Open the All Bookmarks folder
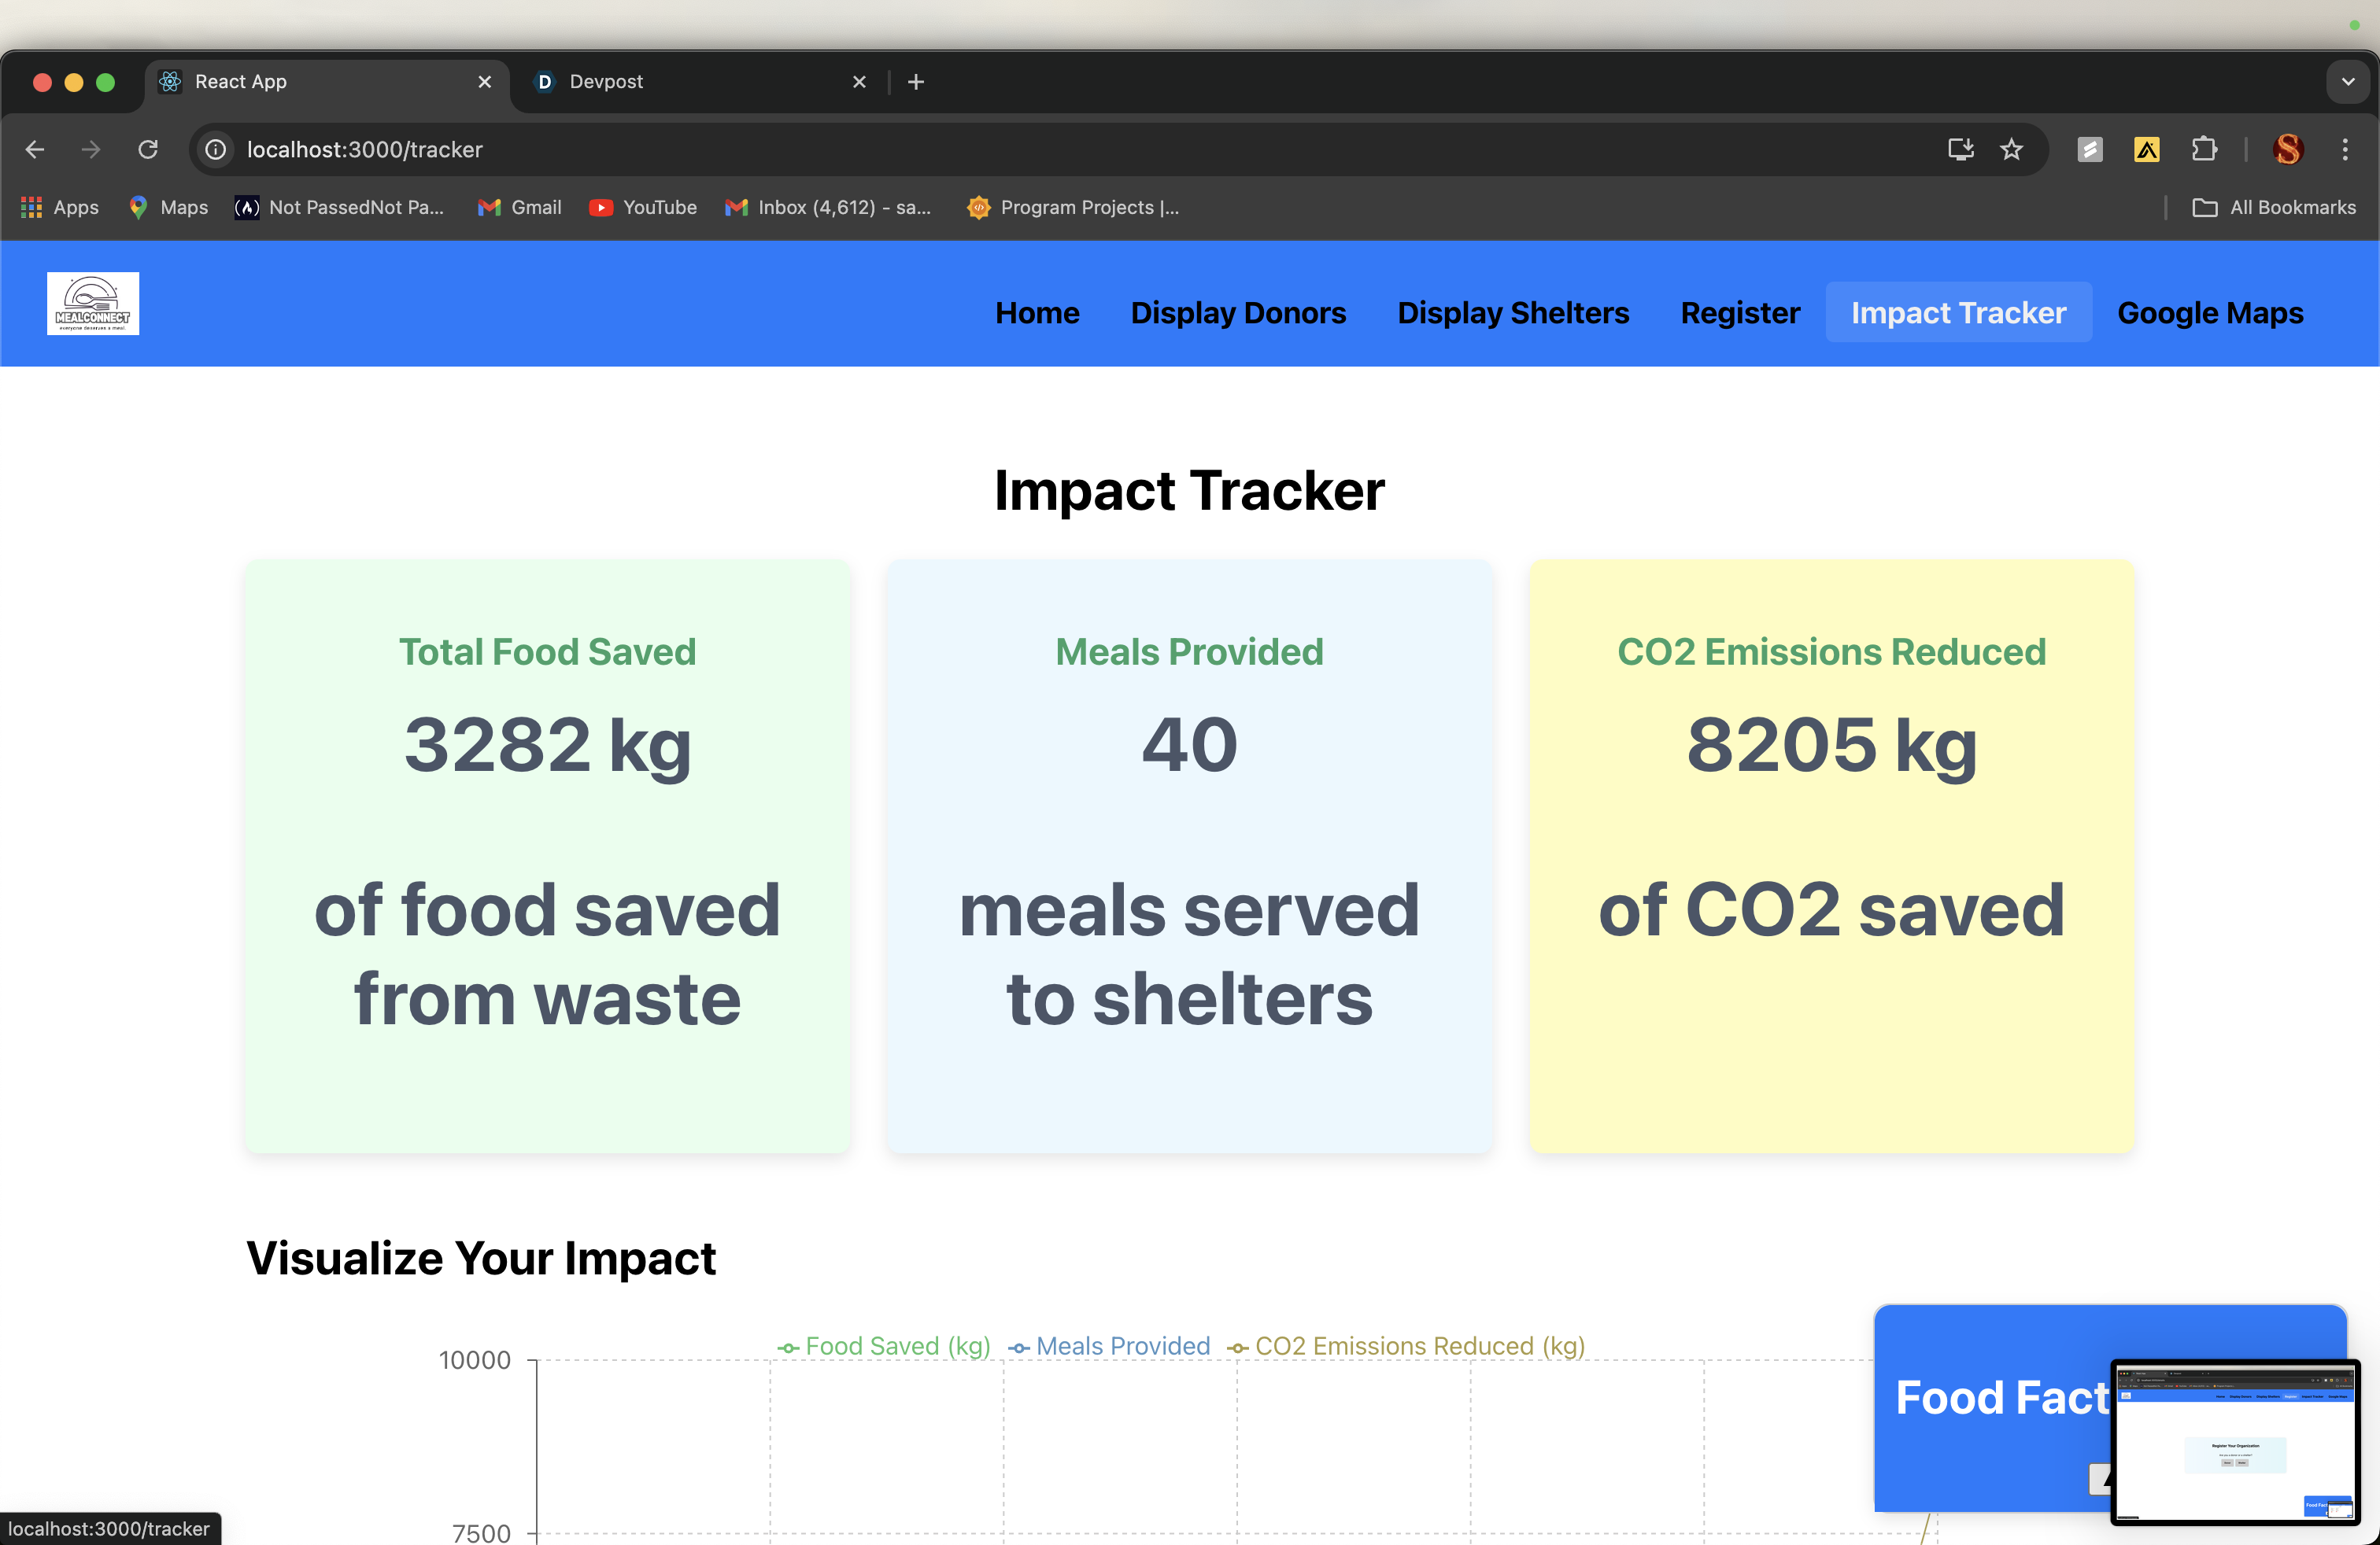 pos(2274,207)
